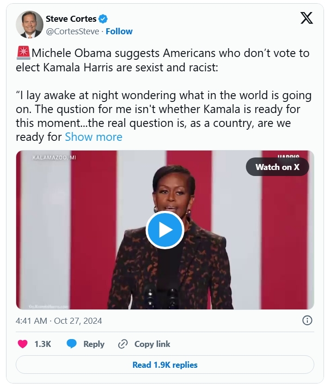Open Steve Cortes profile avatar
Screen dimensions: 330x390
point(29,25)
